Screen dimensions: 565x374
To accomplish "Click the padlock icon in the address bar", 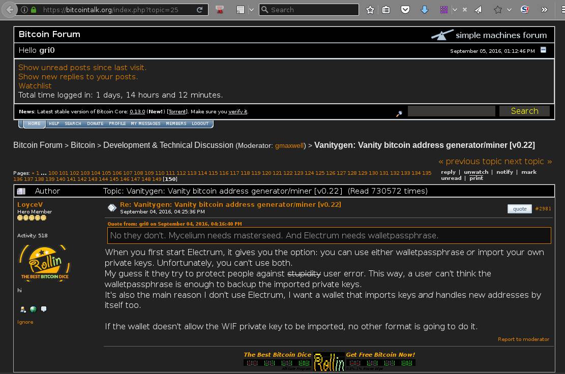I will point(33,9).
